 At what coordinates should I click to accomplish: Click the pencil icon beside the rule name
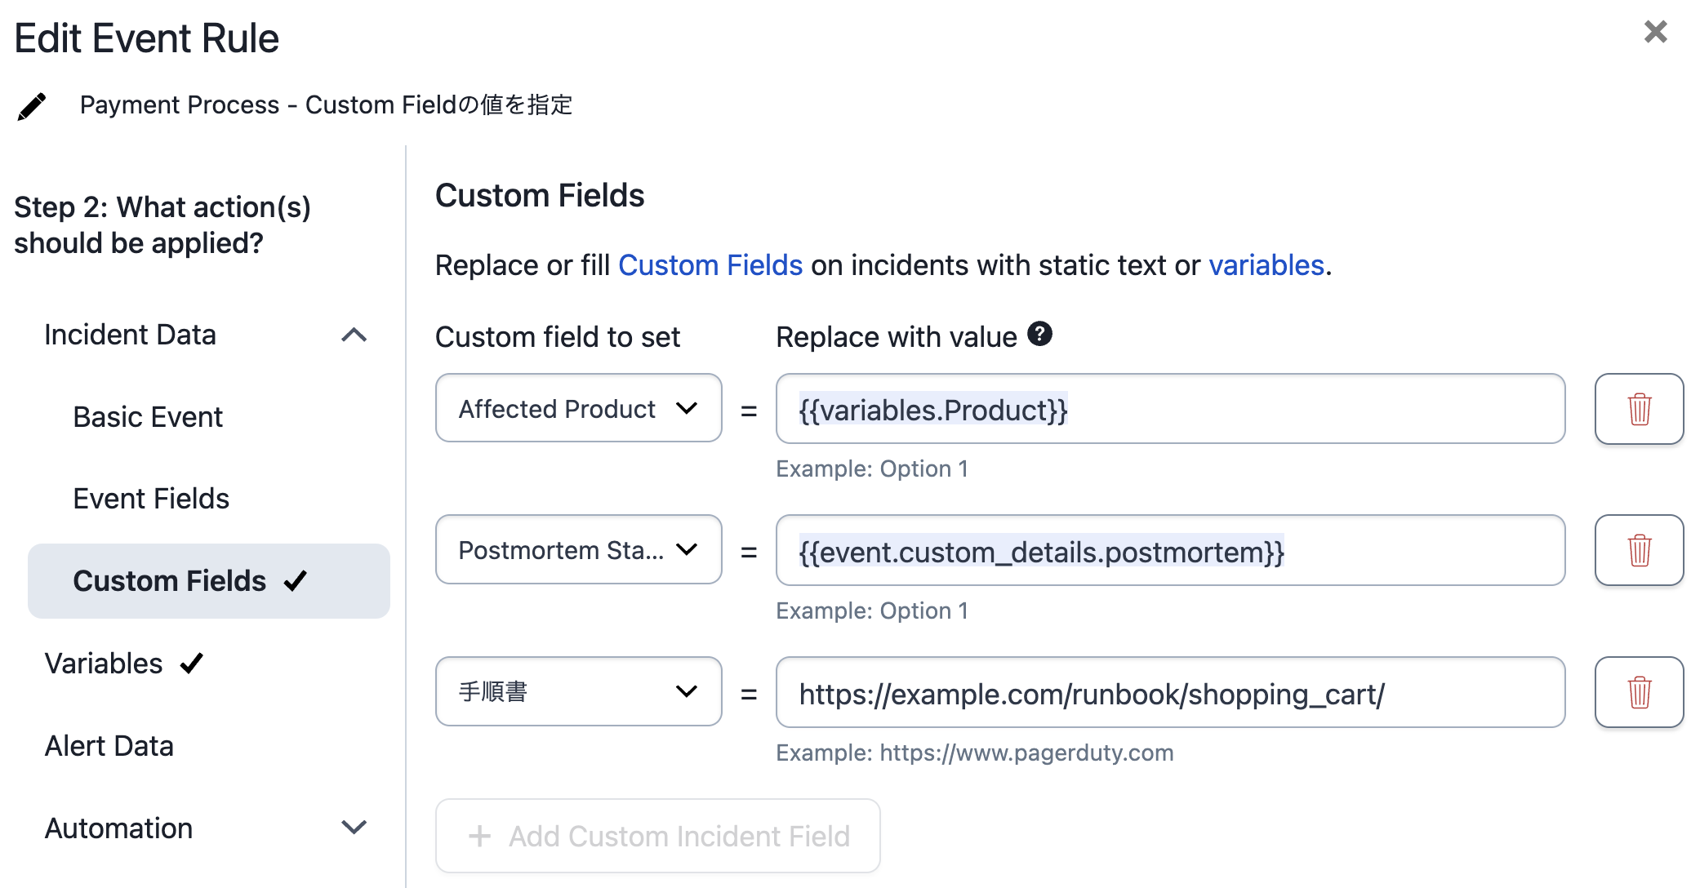[31, 104]
